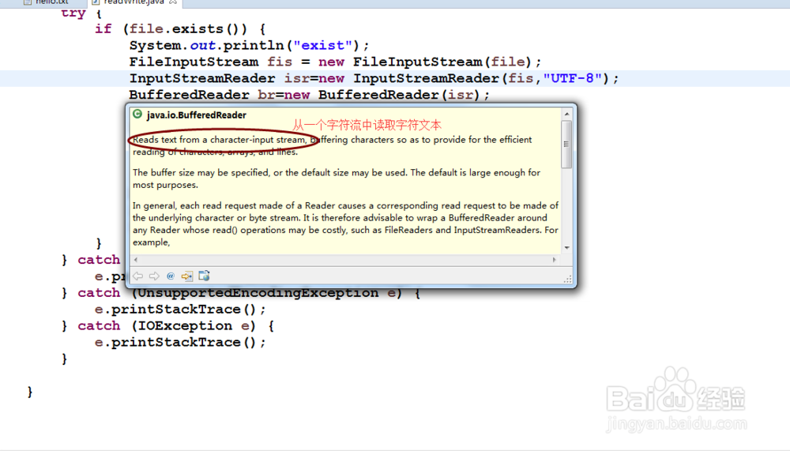Image resolution: width=790 pixels, height=451 pixels.
Task: Click the 'The buffer size may be specified' paragraph
Action: pos(336,179)
